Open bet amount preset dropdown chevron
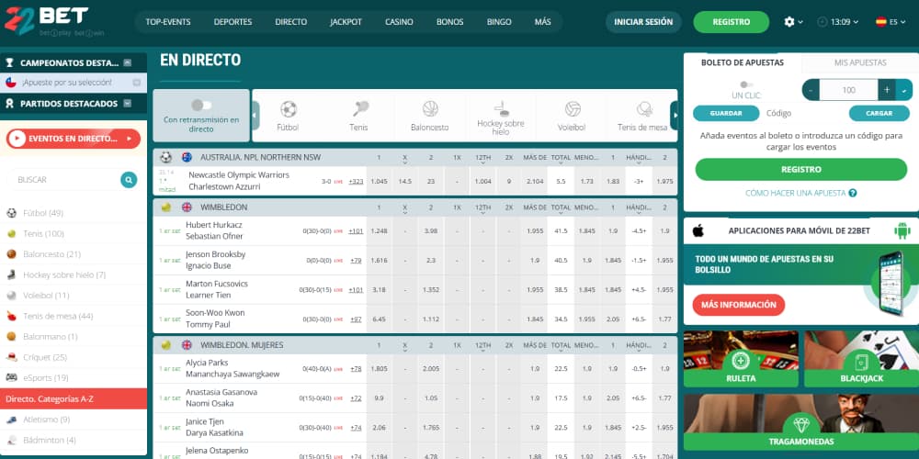 tap(904, 90)
